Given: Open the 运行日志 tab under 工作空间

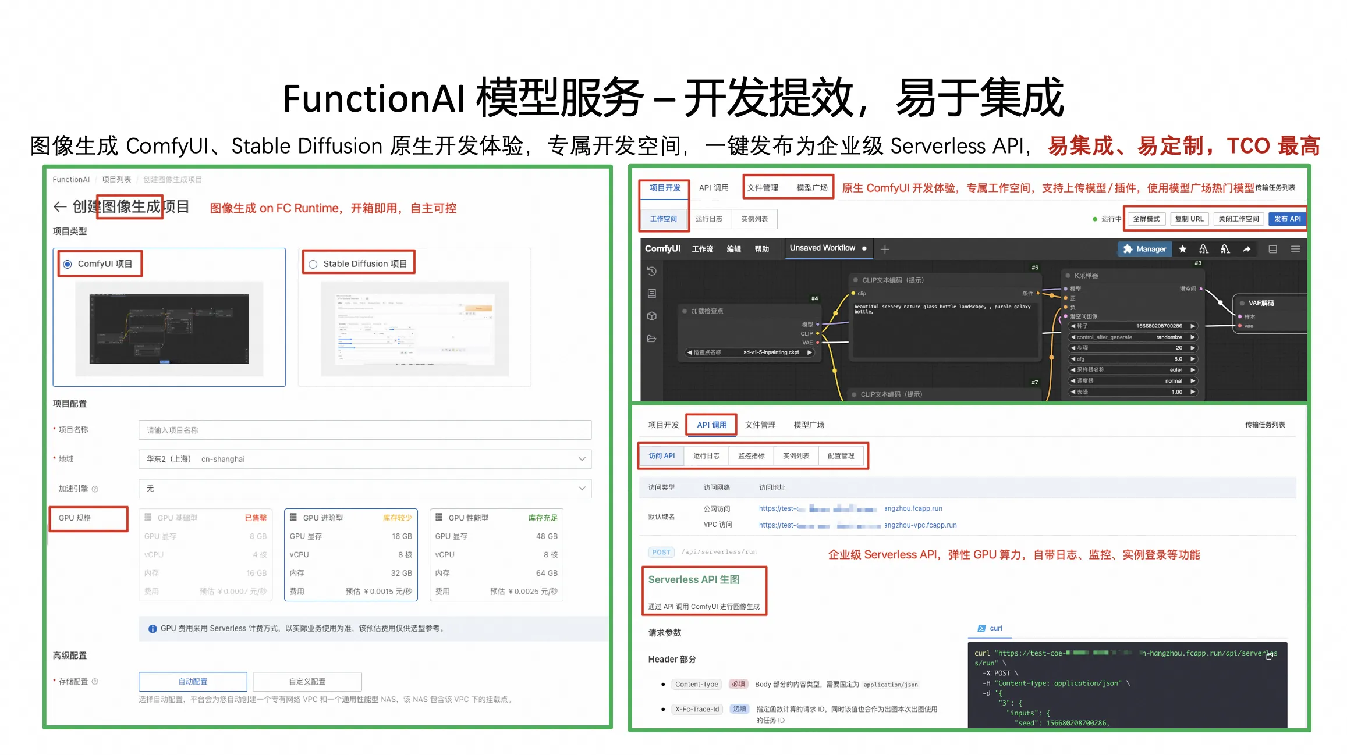Looking at the screenshot, I should (x=708, y=219).
